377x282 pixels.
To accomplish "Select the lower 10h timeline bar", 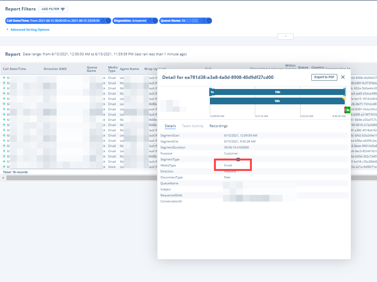I will (x=277, y=101).
